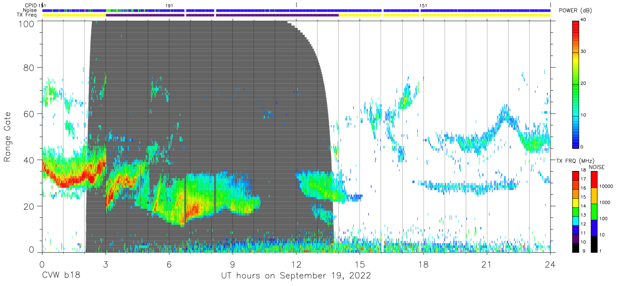Screen dimensions: 619x286
Task: Click the "18" UT hour axis tick
Action: (x=423, y=264)
